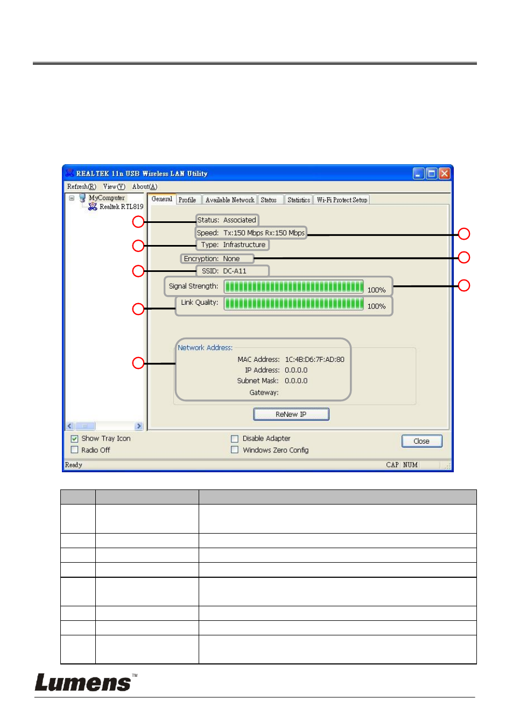The height and width of the screenshot is (728, 513).
Task: Click the Signal Strength progress bar
Action: click(x=294, y=286)
